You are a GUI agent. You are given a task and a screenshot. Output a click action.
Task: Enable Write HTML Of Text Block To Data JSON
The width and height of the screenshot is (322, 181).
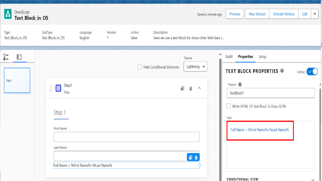[x=229, y=106]
